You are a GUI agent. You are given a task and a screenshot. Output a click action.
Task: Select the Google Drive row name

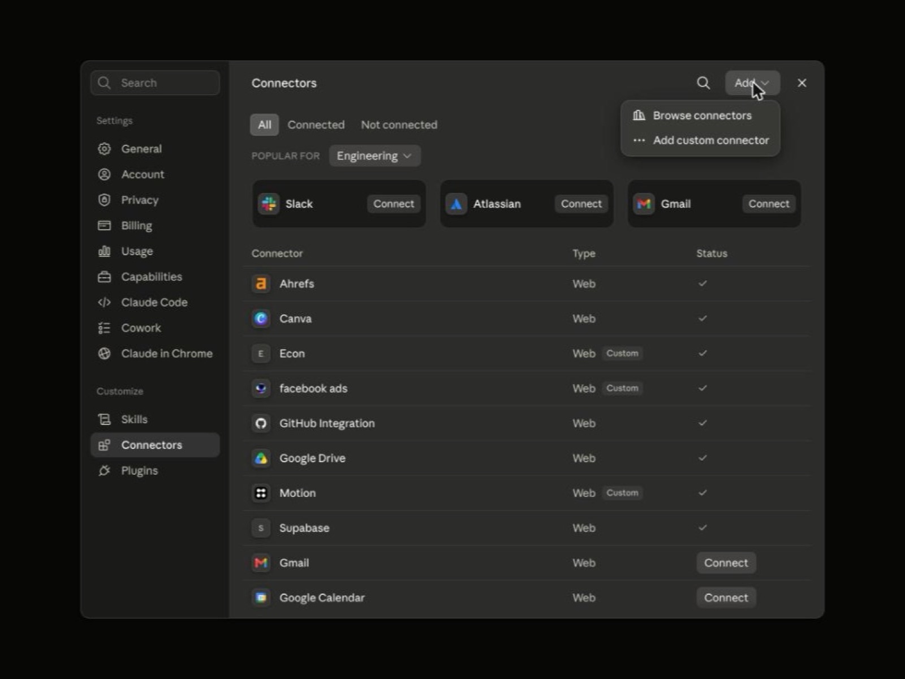312,458
